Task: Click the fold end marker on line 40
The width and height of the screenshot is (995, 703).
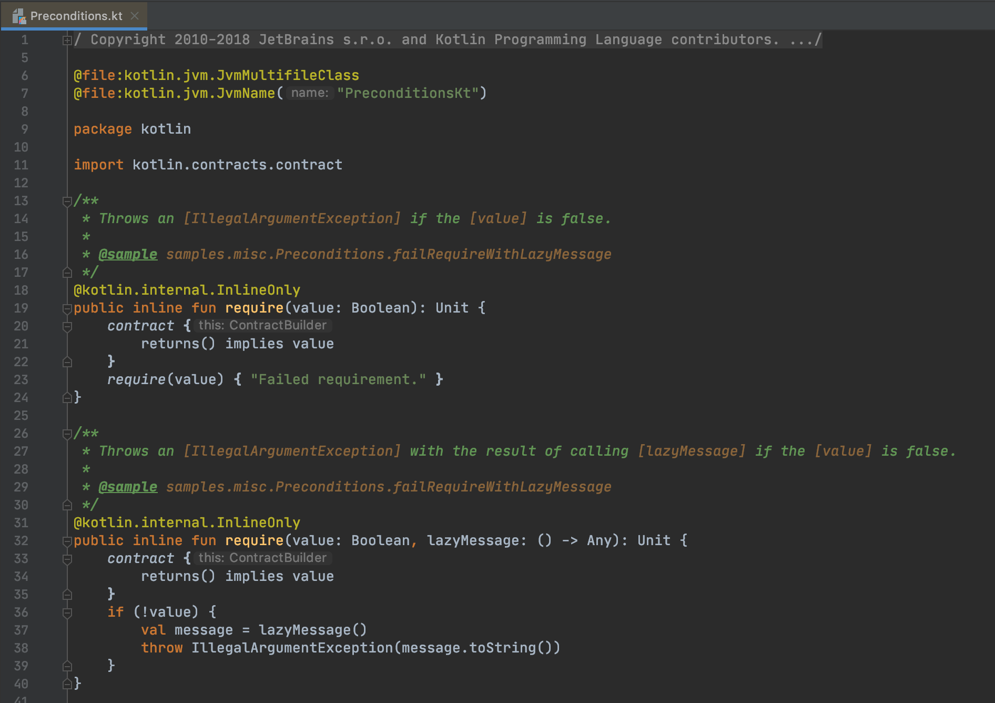Action: (67, 684)
